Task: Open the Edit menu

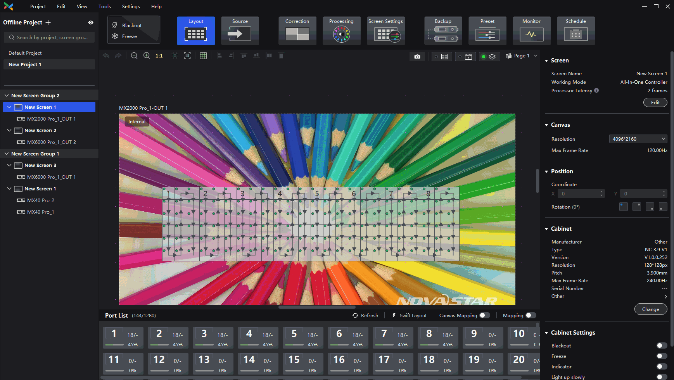Action: [x=61, y=6]
